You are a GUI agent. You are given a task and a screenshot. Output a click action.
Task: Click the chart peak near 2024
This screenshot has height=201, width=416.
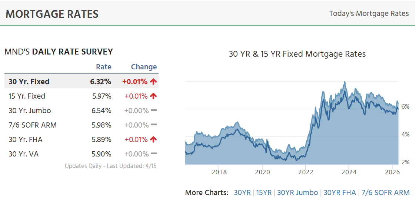click(345, 82)
